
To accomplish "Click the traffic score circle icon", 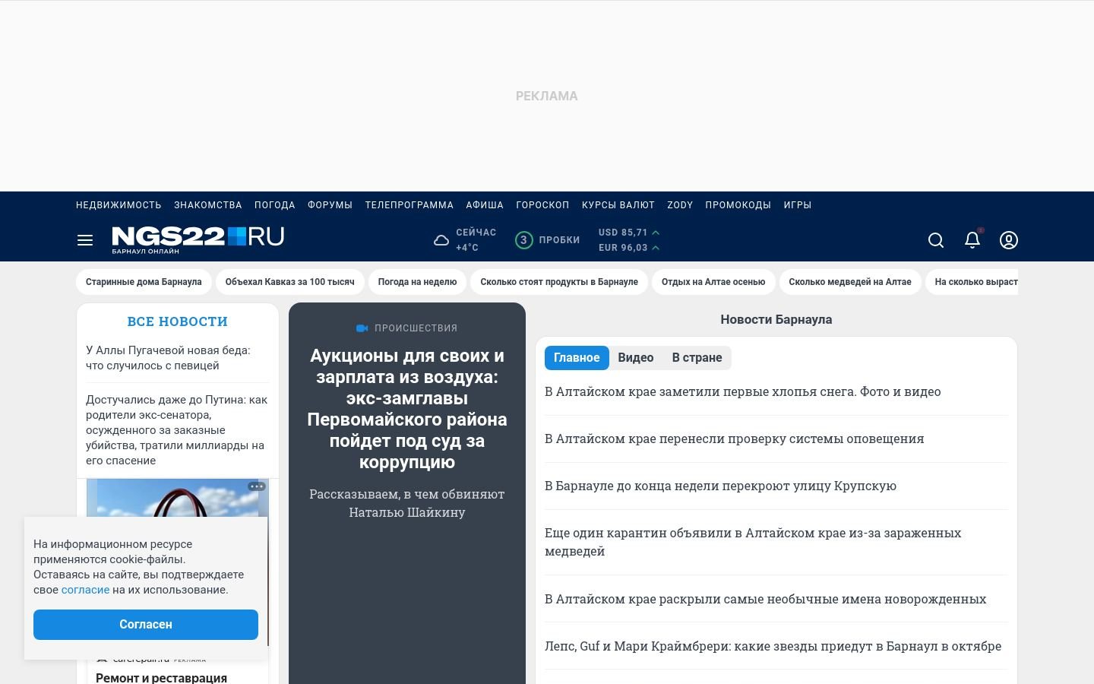I will 523,240.
